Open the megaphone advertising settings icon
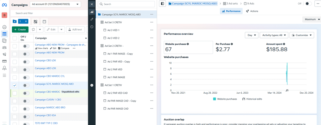The height and width of the screenshot is (125, 321). coord(4,54)
